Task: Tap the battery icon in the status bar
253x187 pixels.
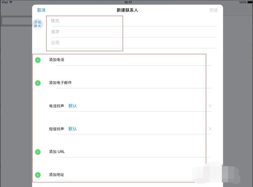Action: pos(250,2)
